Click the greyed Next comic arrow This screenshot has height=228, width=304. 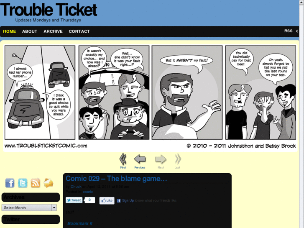coord(161,159)
